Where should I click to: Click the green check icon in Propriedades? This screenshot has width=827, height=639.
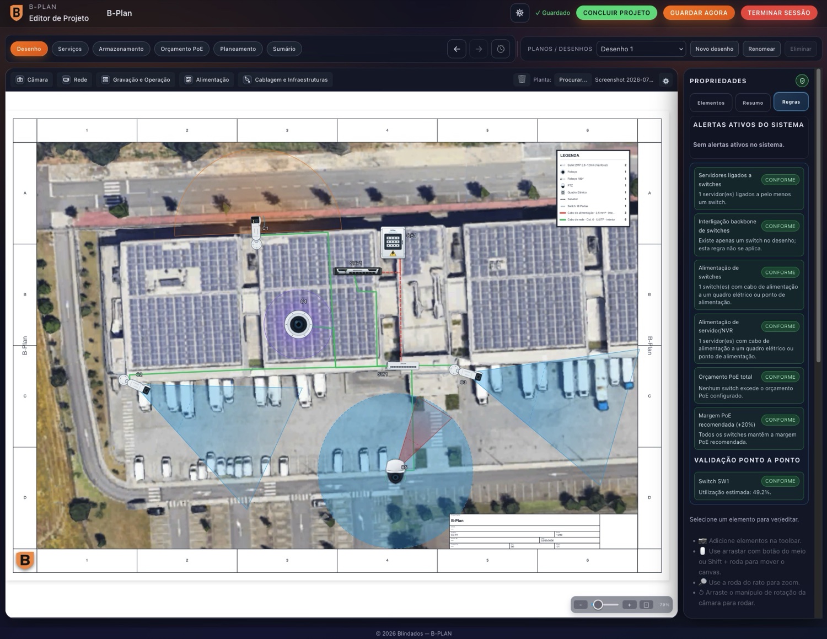point(802,80)
